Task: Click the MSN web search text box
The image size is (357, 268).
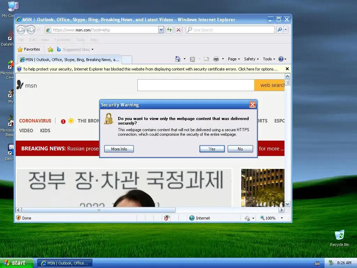Action: pos(196,85)
